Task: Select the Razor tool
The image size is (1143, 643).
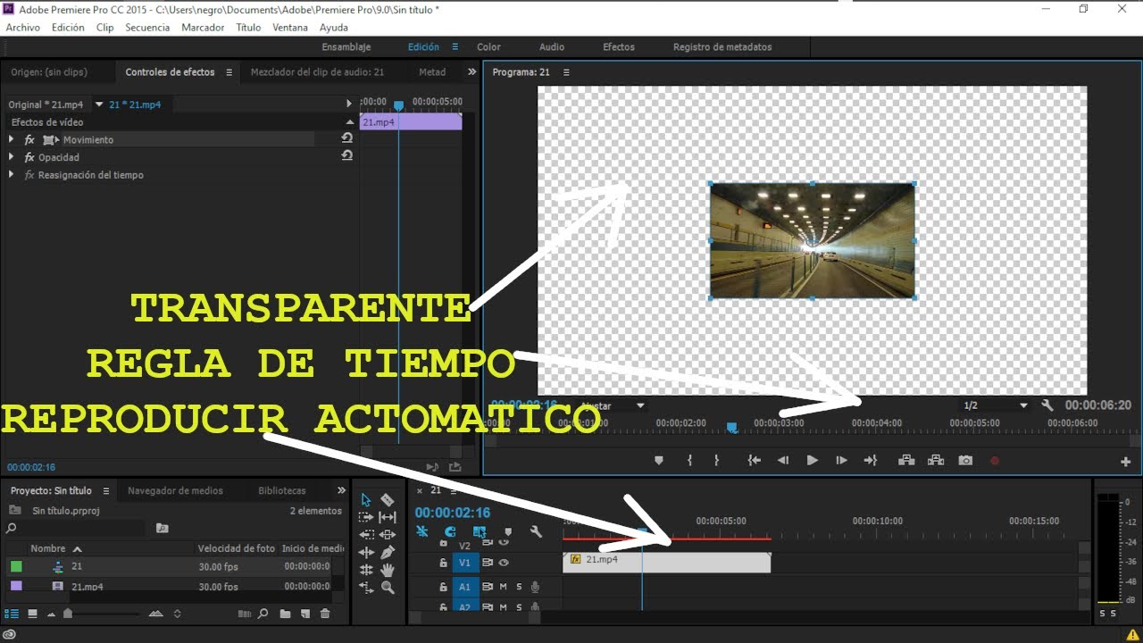Action: pyautogui.click(x=388, y=500)
